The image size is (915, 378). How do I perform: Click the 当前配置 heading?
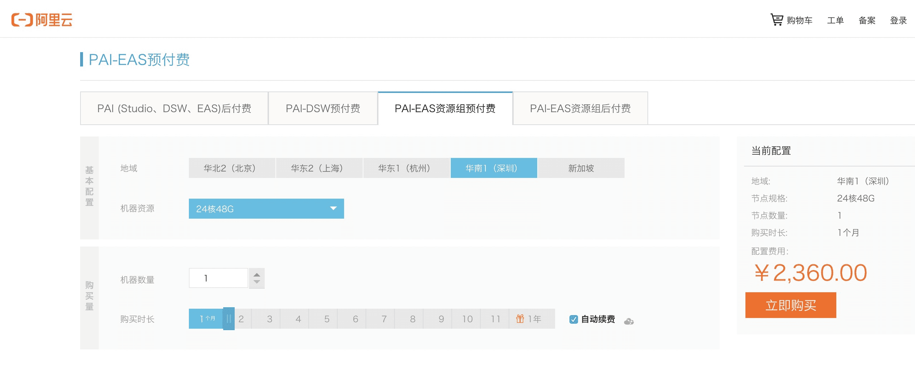click(x=771, y=151)
